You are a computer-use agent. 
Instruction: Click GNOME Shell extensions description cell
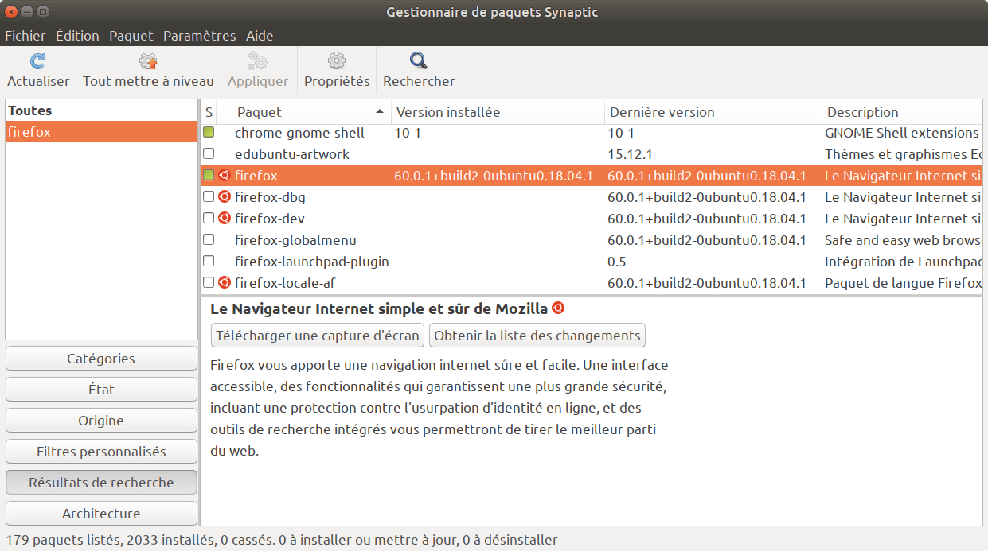click(902, 133)
